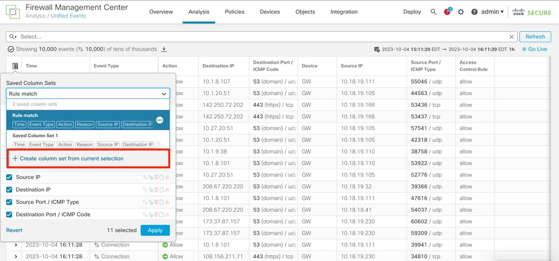Click the Cisco Secure logo
This screenshot has height=261, width=559.
point(532,12)
